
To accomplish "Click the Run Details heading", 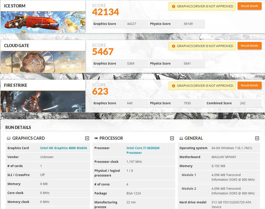I will point(18,127).
